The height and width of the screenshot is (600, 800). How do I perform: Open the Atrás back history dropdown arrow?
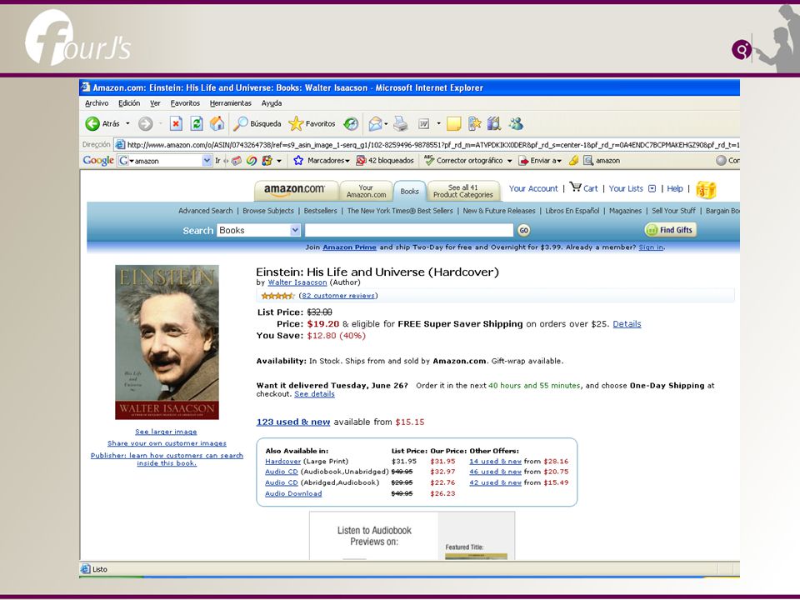point(127,123)
